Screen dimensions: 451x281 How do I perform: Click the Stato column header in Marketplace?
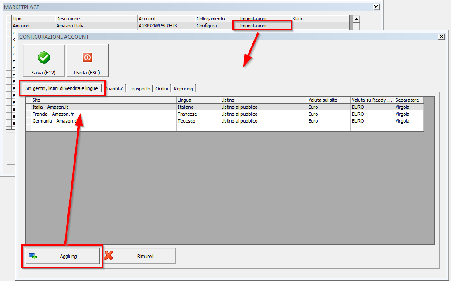(320, 19)
